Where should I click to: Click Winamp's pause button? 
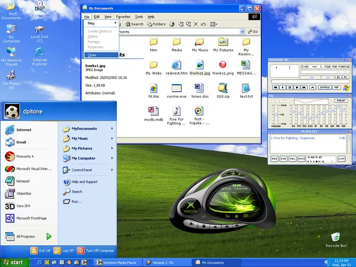coord(290,87)
